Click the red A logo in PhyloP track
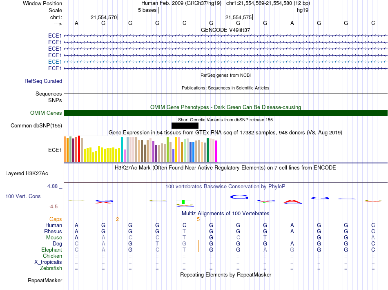388x290 pixels. click(292, 201)
